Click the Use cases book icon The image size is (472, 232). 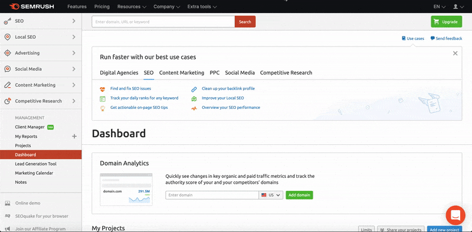click(x=404, y=38)
